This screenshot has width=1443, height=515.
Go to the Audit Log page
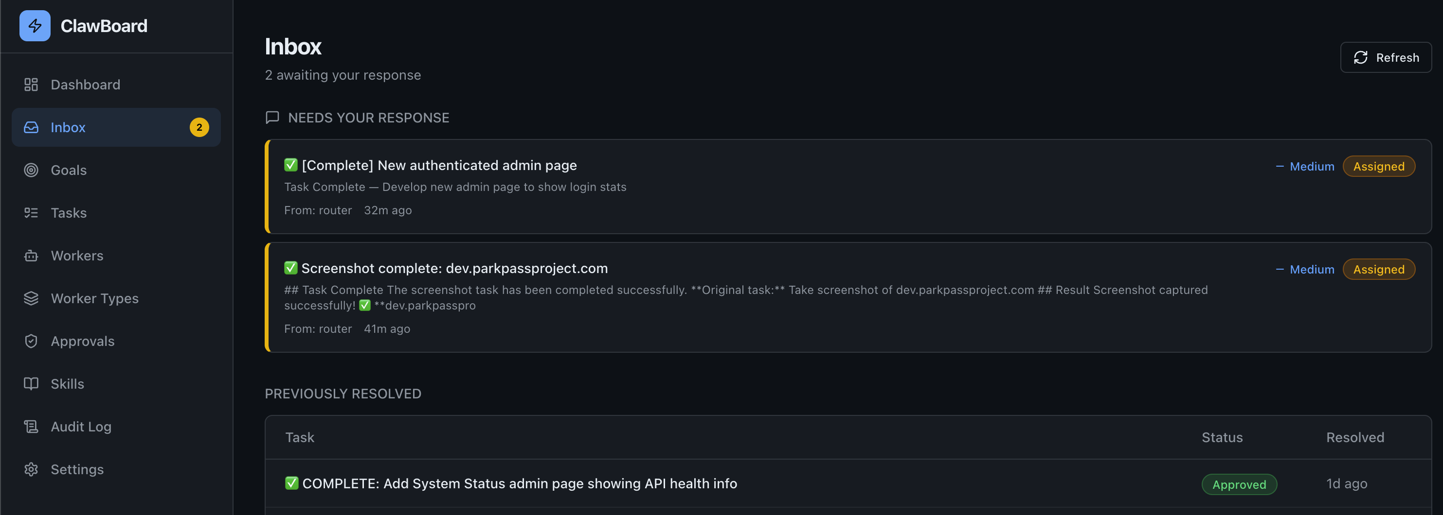[81, 427]
